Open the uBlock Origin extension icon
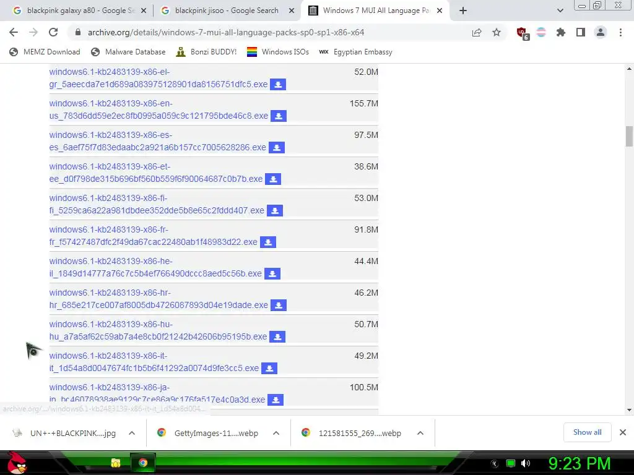Image resolution: width=634 pixels, height=475 pixels. pos(523,33)
